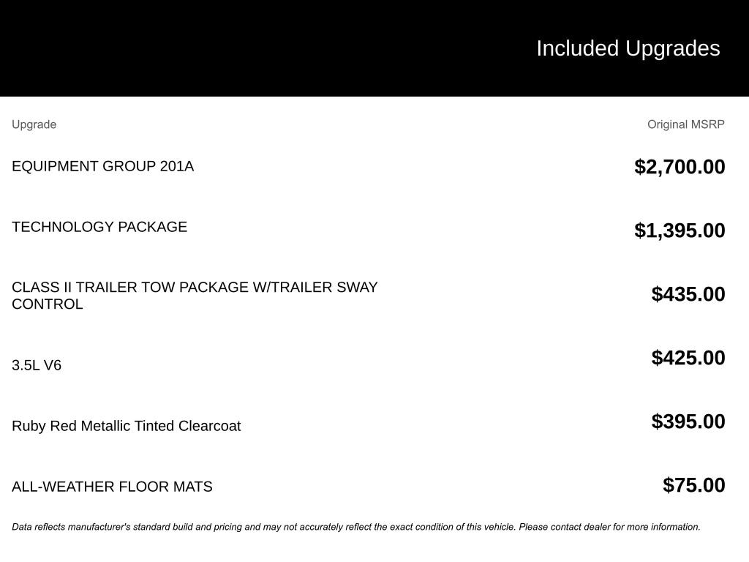Select Ruby Red Metallic Tinted Clearcoat

click(126, 426)
